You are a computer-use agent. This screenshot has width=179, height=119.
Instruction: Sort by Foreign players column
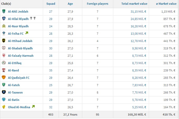pyautogui.click(x=98, y=4)
